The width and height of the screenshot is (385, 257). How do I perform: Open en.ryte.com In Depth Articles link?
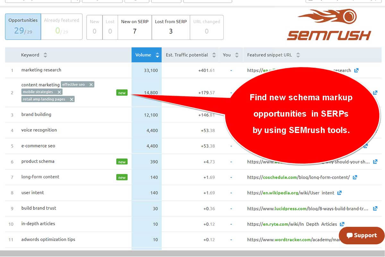click(292, 224)
